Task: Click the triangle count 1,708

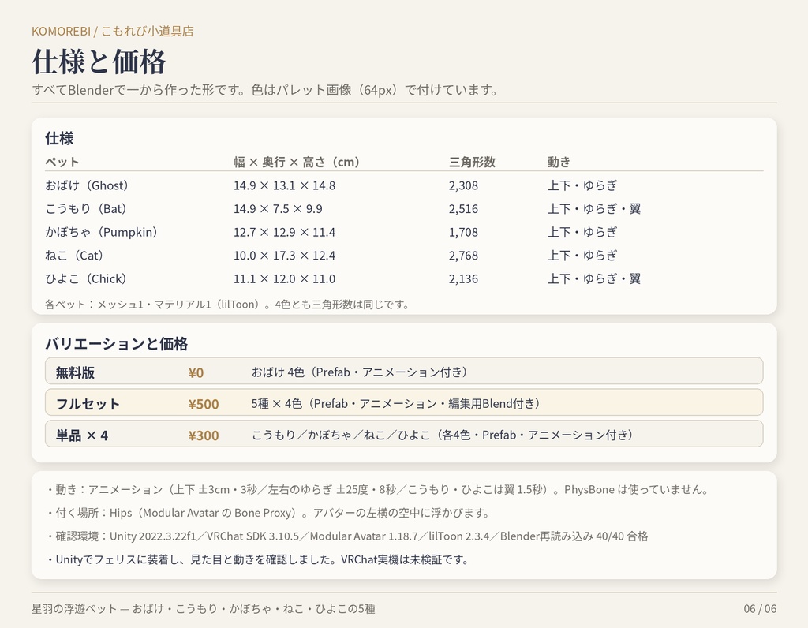Action: point(463,232)
